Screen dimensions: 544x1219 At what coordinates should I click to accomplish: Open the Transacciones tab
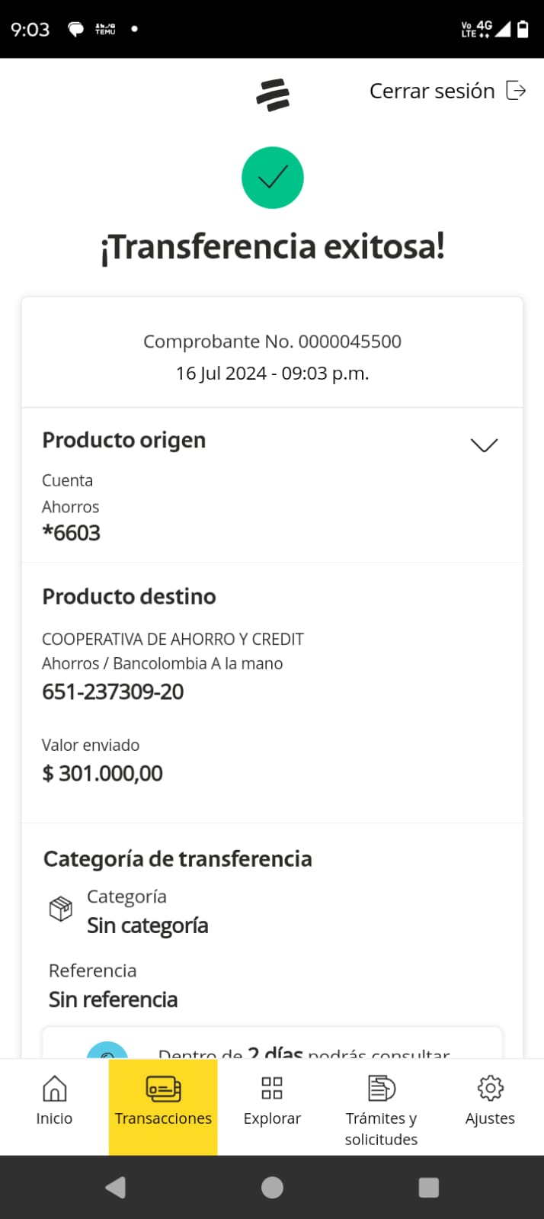click(163, 1106)
